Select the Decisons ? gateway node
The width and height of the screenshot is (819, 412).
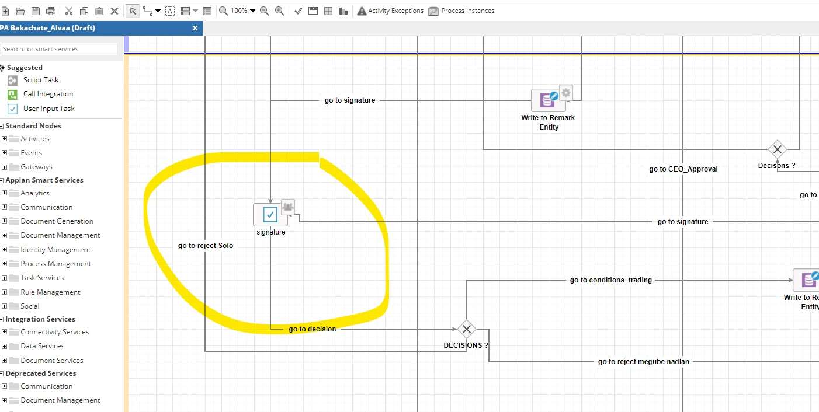click(x=777, y=149)
